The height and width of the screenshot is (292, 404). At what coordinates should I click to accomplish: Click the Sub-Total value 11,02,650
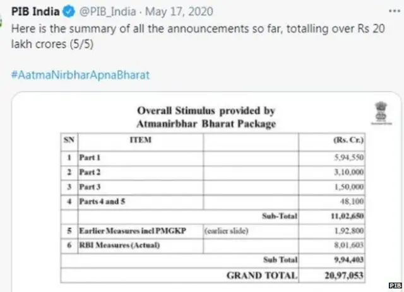(349, 216)
